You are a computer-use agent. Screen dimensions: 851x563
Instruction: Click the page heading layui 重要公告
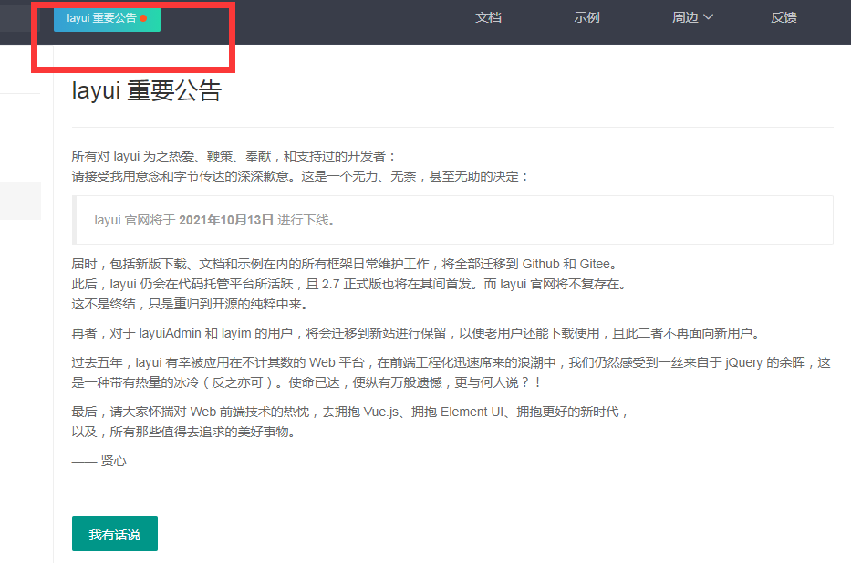[x=146, y=91]
